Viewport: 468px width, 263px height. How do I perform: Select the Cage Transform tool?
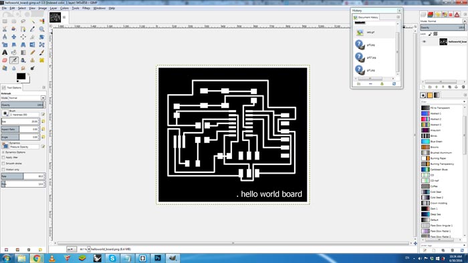pyautogui.click(x=41, y=45)
